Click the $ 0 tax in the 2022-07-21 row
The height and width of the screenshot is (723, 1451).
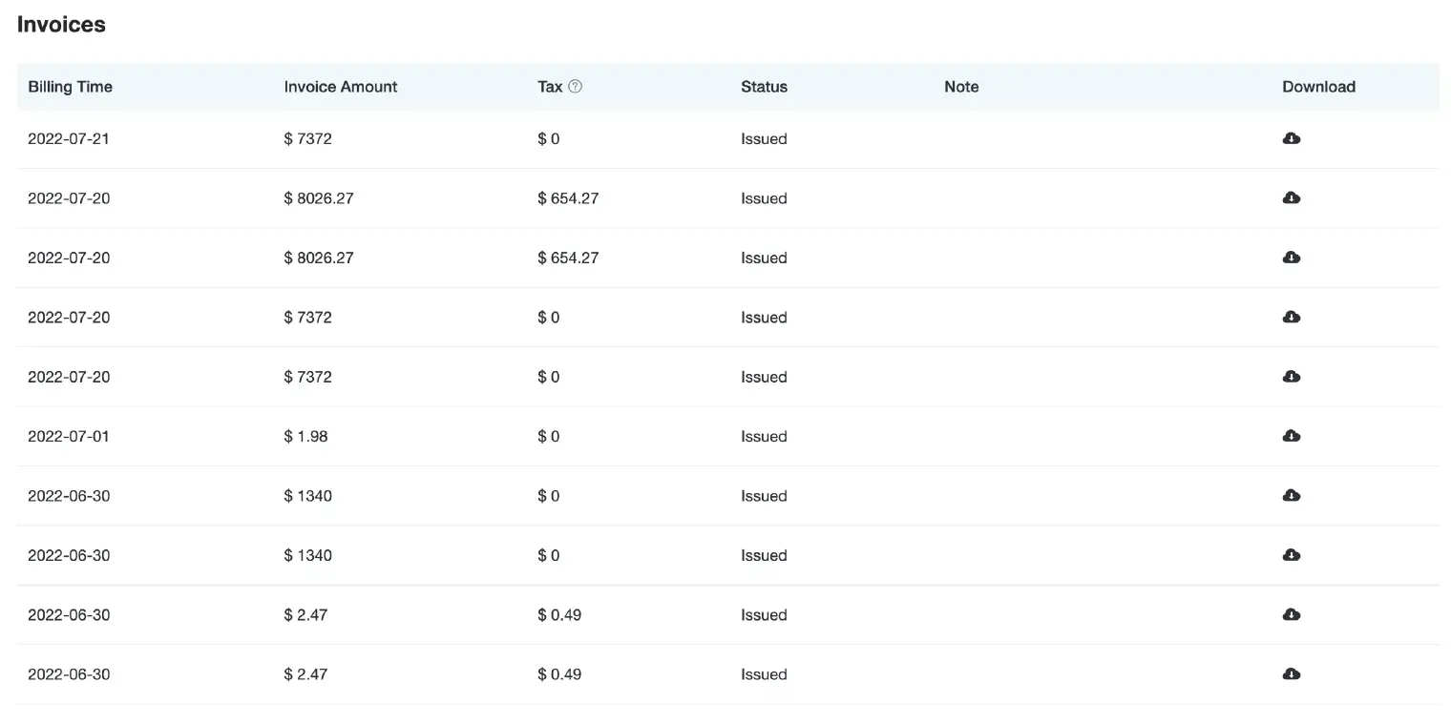click(549, 138)
